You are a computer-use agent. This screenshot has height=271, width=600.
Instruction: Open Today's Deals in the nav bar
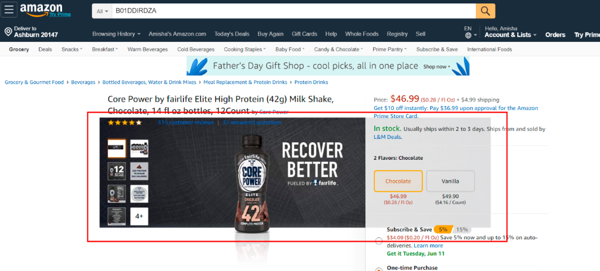click(x=232, y=34)
